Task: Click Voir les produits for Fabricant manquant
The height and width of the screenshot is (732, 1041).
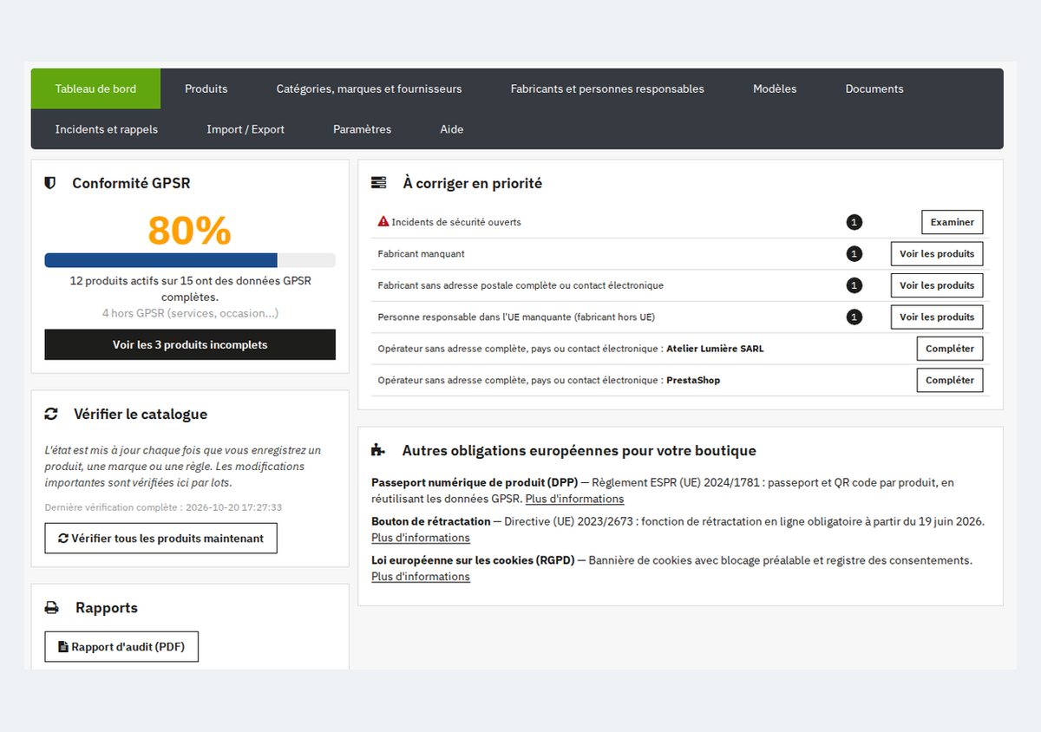Action: coord(937,254)
